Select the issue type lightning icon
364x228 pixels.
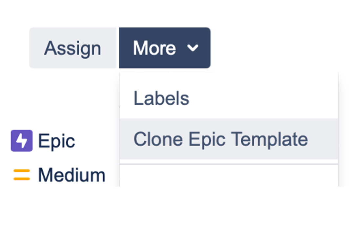point(22,141)
